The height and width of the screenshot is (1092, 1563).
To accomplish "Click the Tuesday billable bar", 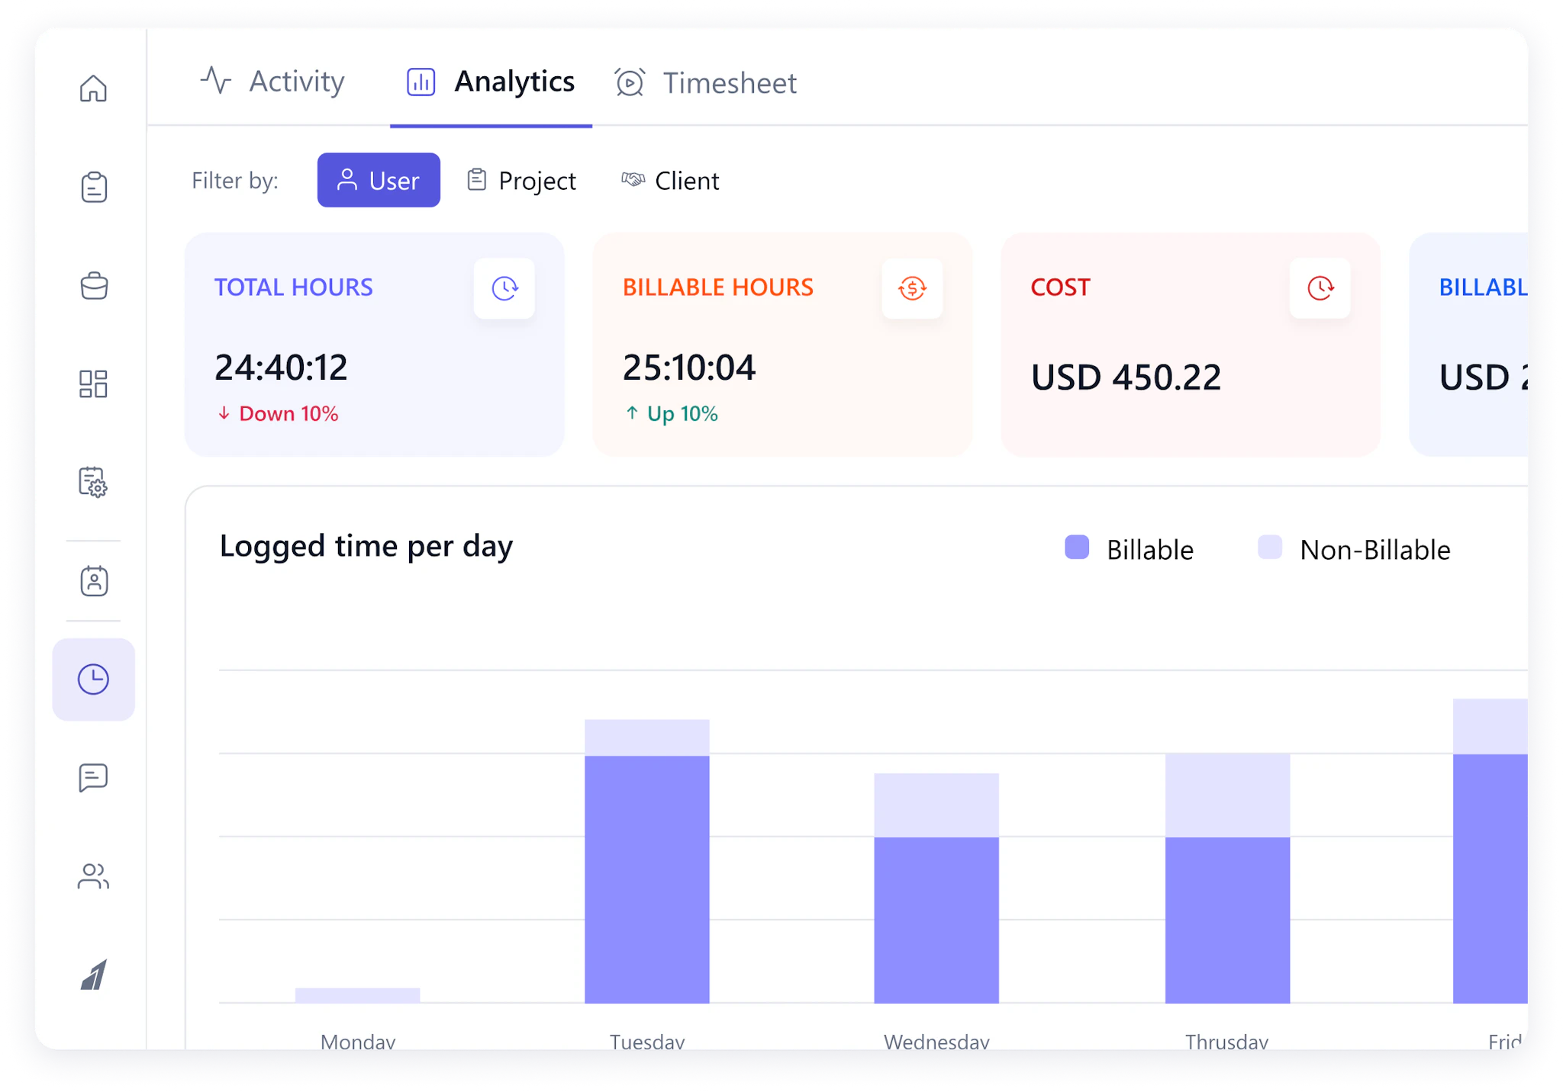I will 647,879.
